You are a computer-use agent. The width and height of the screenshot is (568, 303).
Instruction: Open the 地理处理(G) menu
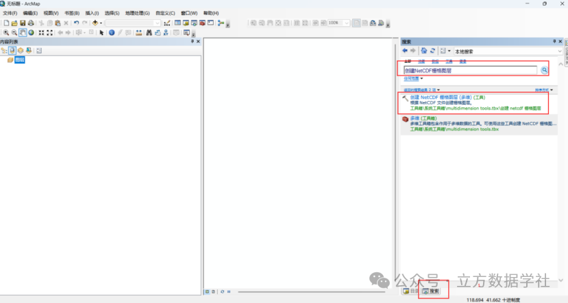click(137, 13)
